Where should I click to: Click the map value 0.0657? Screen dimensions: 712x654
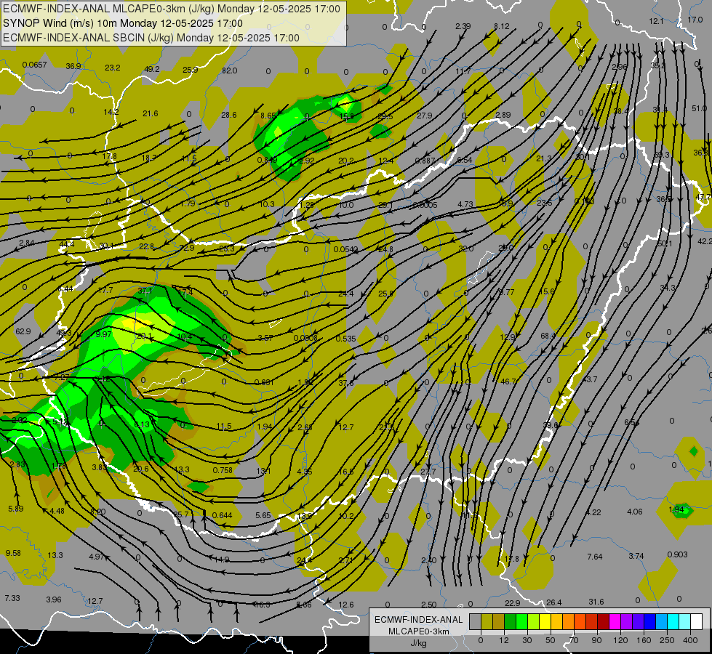[x=34, y=65]
